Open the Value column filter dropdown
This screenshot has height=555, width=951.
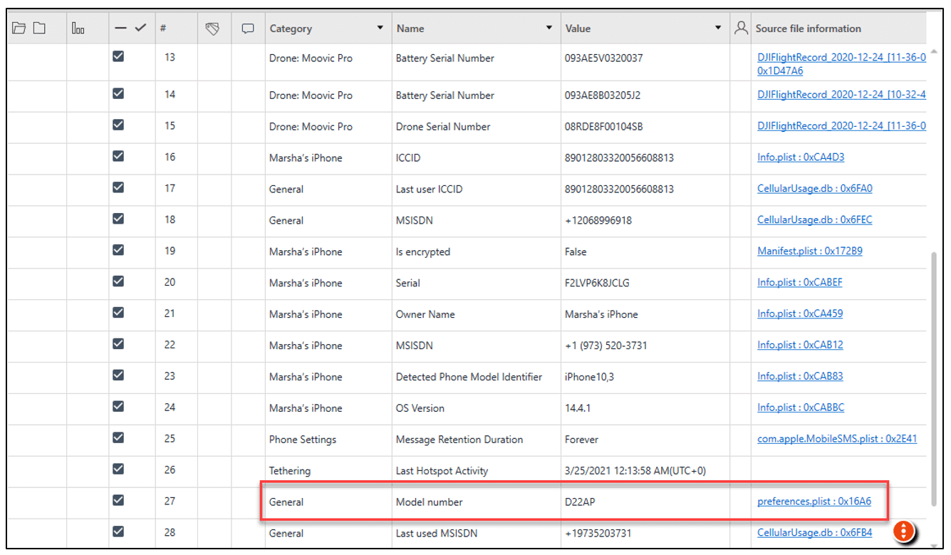click(718, 28)
